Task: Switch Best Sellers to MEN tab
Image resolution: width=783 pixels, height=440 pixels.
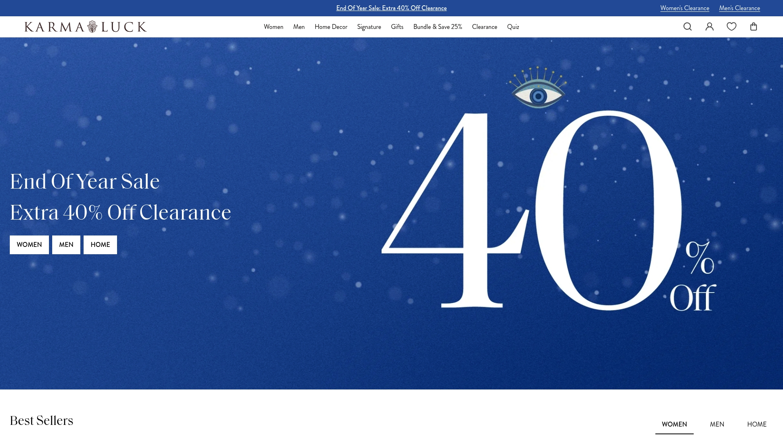Action: (x=717, y=424)
